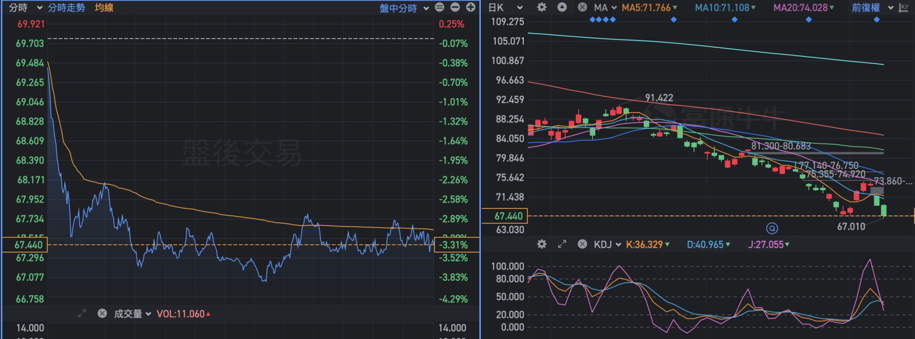Viewport: 915px width, 339px height.
Task: Click the 均線 average line label
Action: [104, 7]
